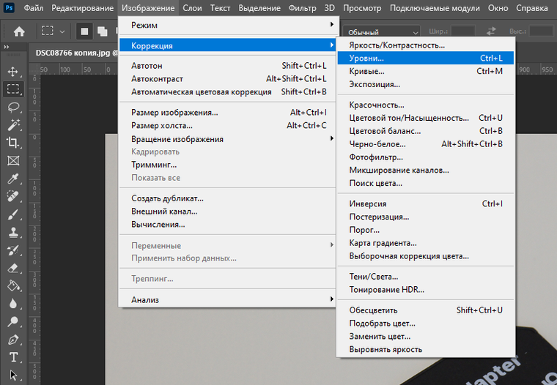Image resolution: width=557 pixels, height=385 pixels.
Task: Choose Заменить цвет... command
Action: point(426,337)
